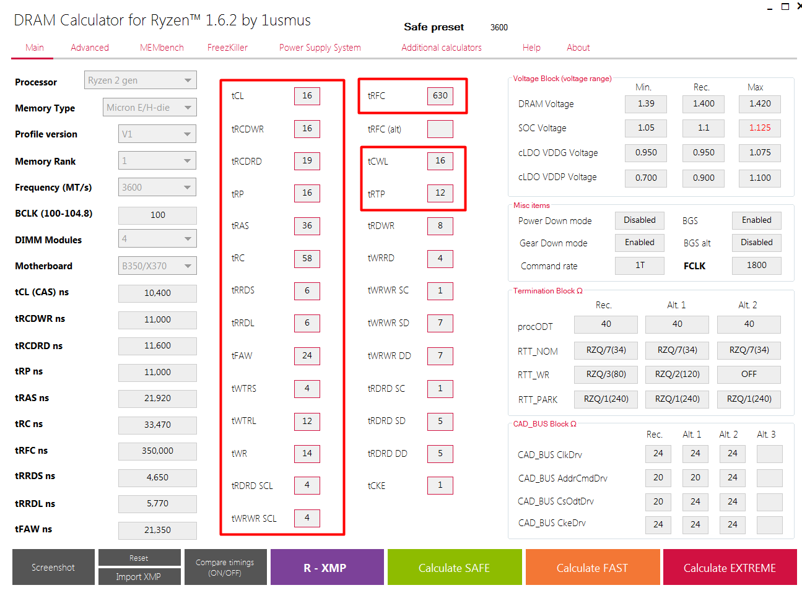
Task: Maximize the DRAM Calculator window
Action: (785, 7)
